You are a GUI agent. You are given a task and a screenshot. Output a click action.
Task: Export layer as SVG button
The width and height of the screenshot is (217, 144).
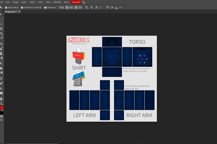tap(78, 8)
